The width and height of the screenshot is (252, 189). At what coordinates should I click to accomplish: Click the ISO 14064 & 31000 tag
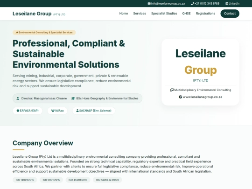pos(107,180)
